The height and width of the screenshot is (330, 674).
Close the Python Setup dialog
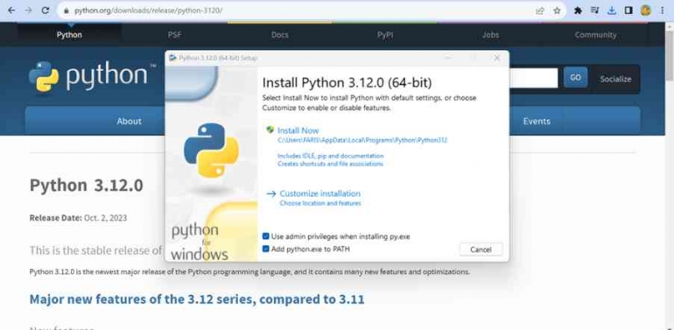(497, 58)
